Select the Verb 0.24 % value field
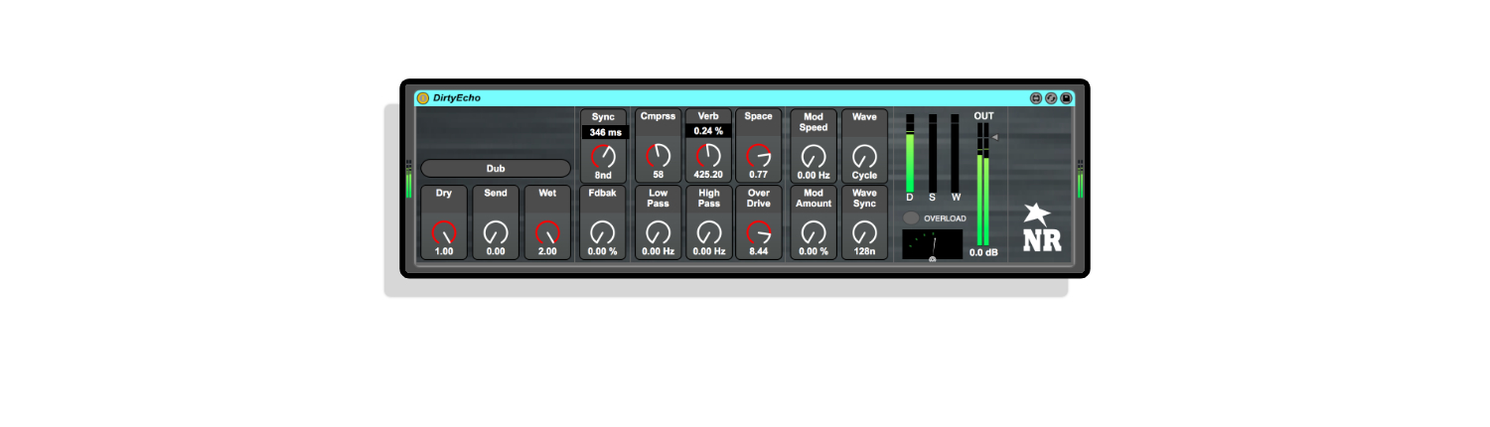This screenshot has height=427, width=1490. tap(708, 131)
